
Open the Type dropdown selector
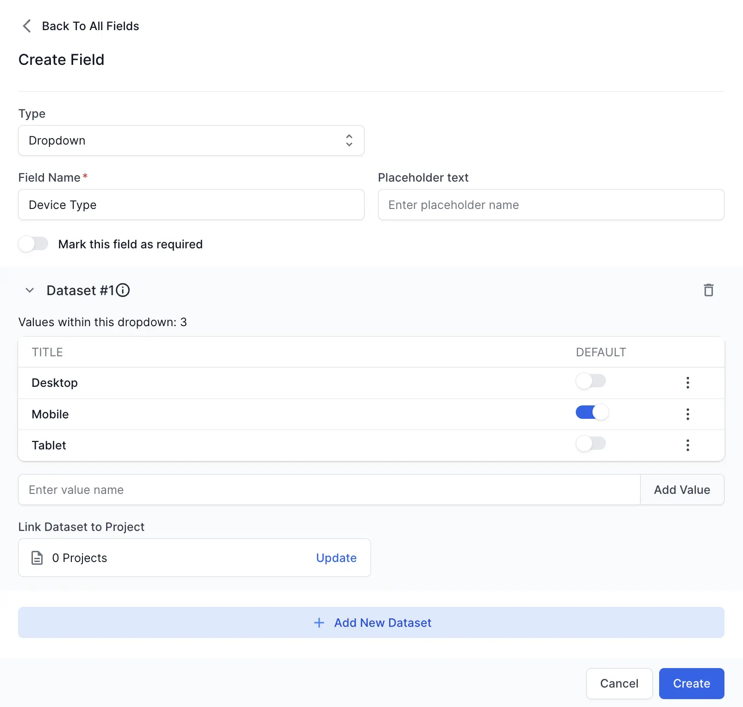191,140
